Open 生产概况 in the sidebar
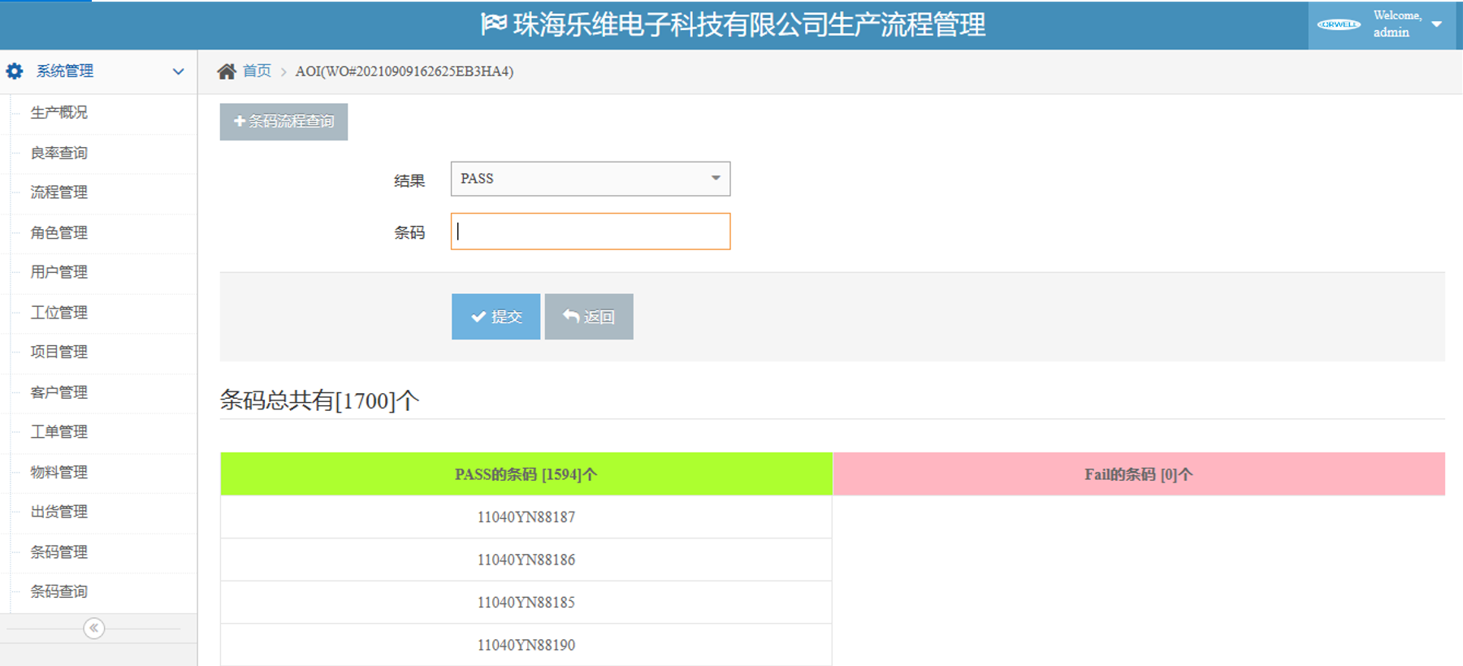The width and height of the screenshot is (1463, 666). [x=59, y=113]
